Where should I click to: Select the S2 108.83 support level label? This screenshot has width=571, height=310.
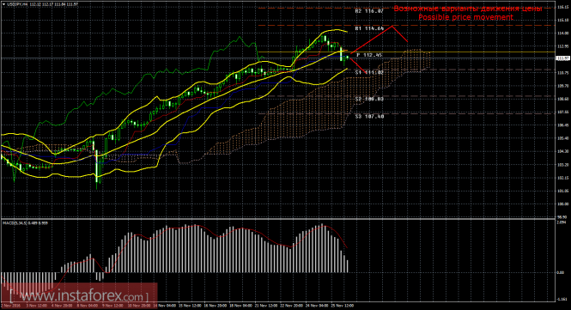(369, 99)
